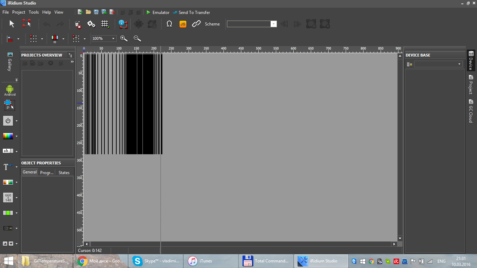Select the green level indicator tool

click(8, 213)
